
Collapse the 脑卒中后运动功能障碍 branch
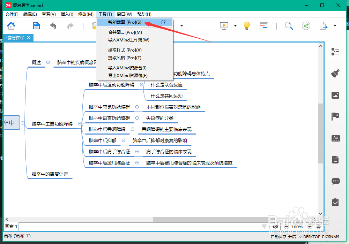pos(142,85)
